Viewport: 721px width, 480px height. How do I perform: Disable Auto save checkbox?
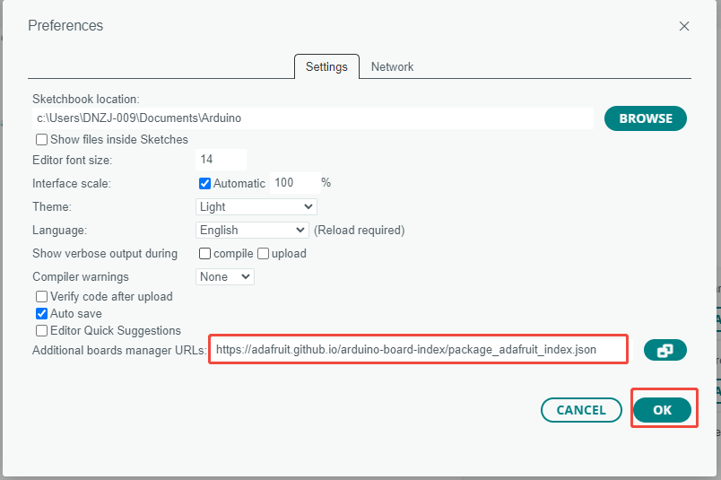[x=42, y=313]
